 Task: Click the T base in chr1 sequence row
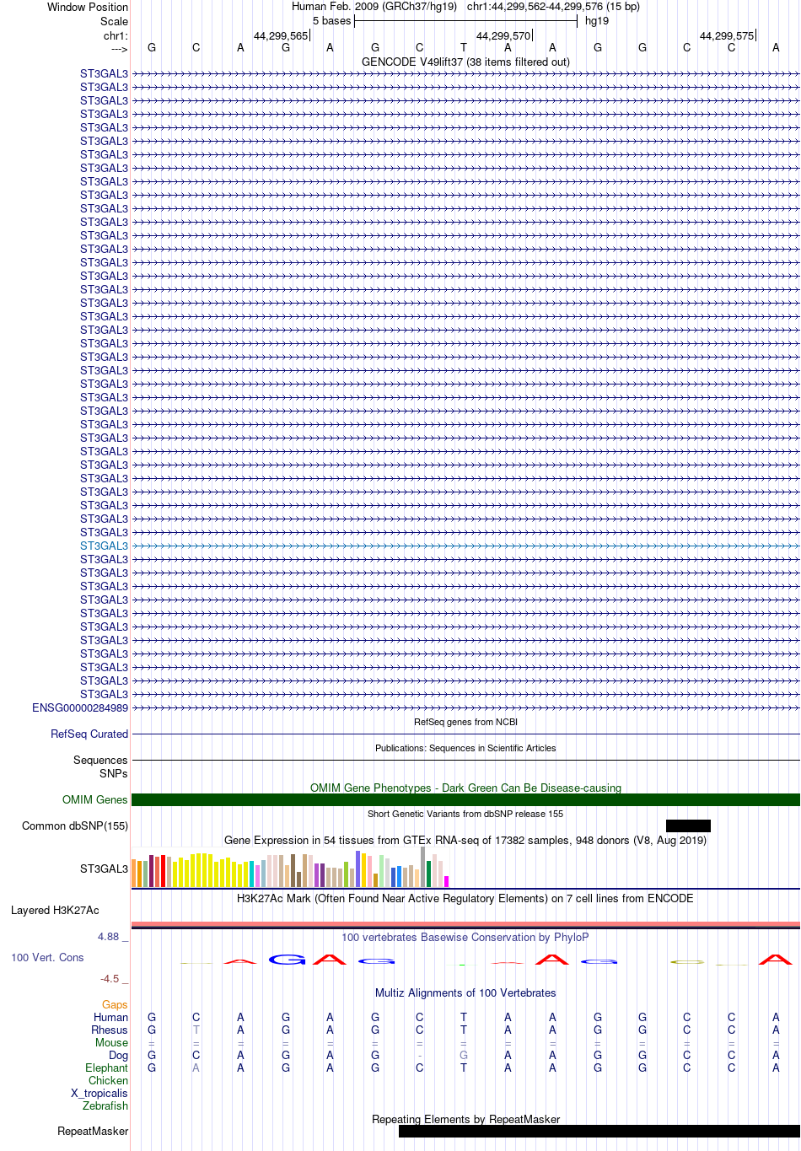[464, 47]
